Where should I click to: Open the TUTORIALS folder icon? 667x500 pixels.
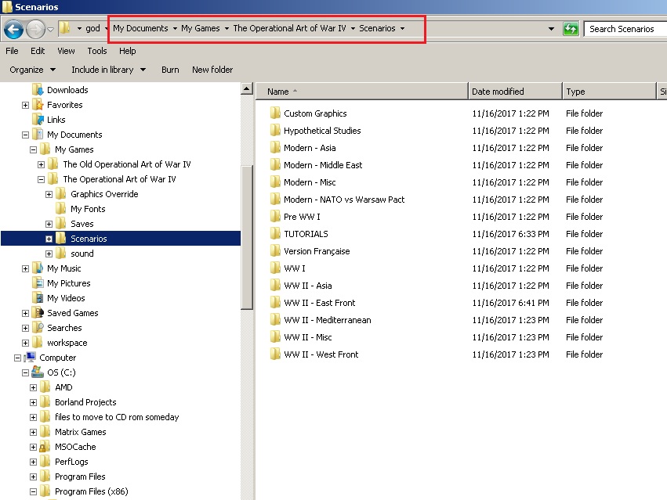(275, 234)
